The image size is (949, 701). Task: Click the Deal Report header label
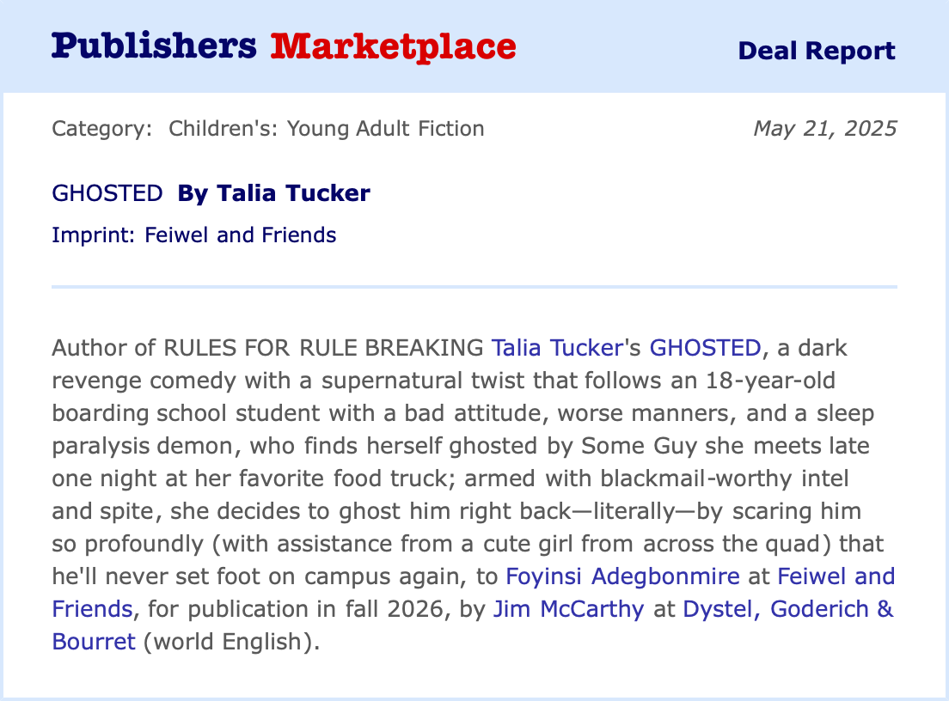[x=816, y=51]
